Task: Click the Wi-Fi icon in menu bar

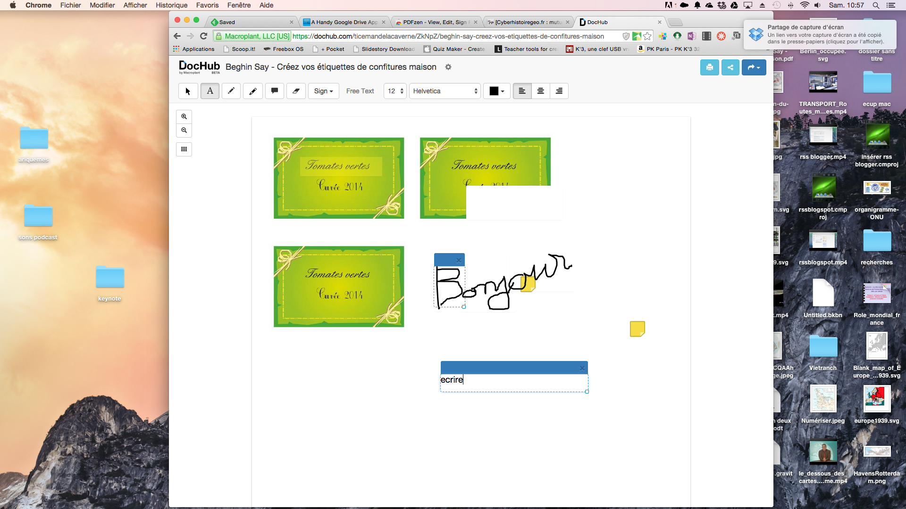Action: click(x=805, y=5)
